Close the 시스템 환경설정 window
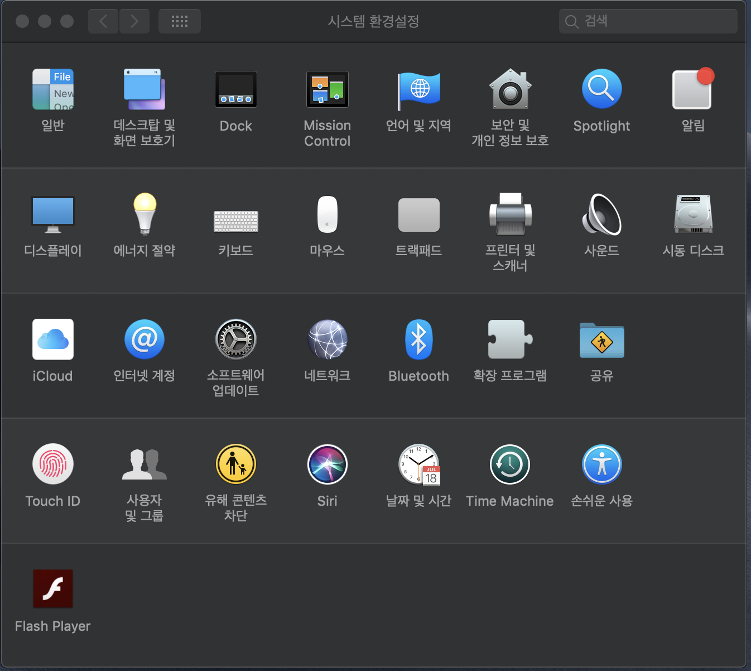The image size is (751, 671). 22,21
